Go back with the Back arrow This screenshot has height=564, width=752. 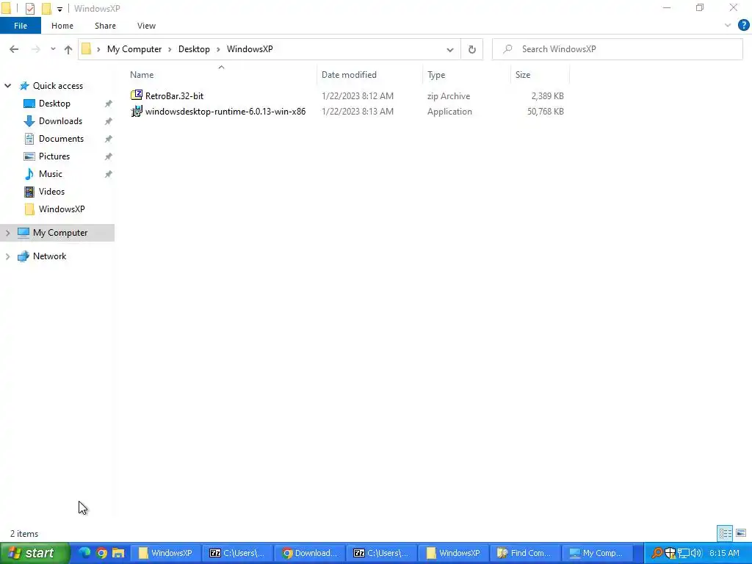14,49
